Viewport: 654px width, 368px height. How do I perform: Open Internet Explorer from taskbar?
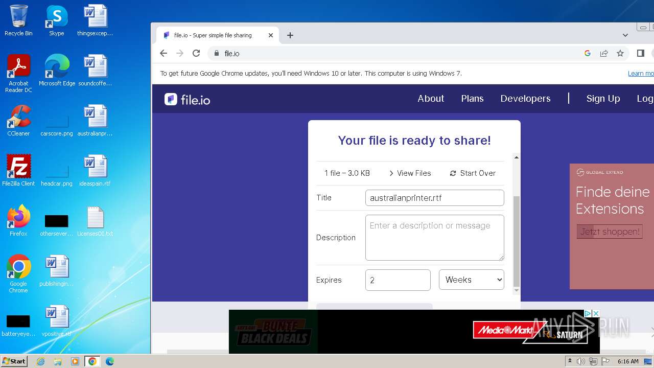pyautogui.click(x=41, y=361)
